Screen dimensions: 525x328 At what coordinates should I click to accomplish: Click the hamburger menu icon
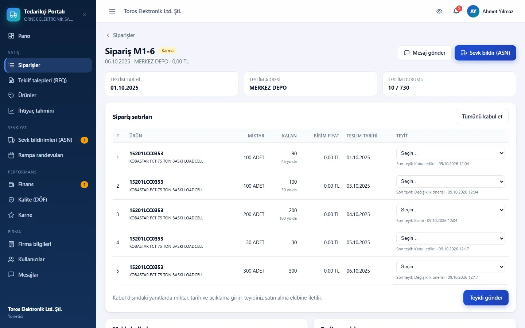click(112, 11)
